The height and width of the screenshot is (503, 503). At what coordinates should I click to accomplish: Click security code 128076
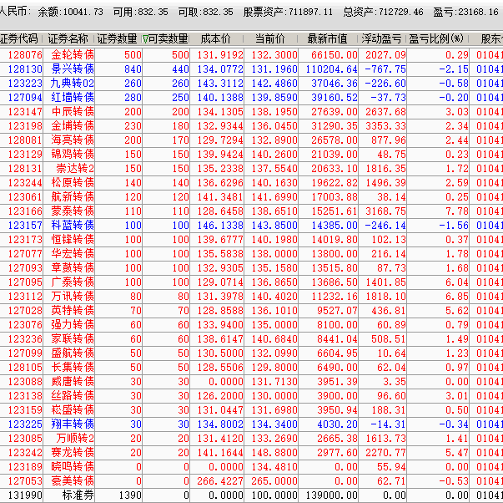coord(25,55)
